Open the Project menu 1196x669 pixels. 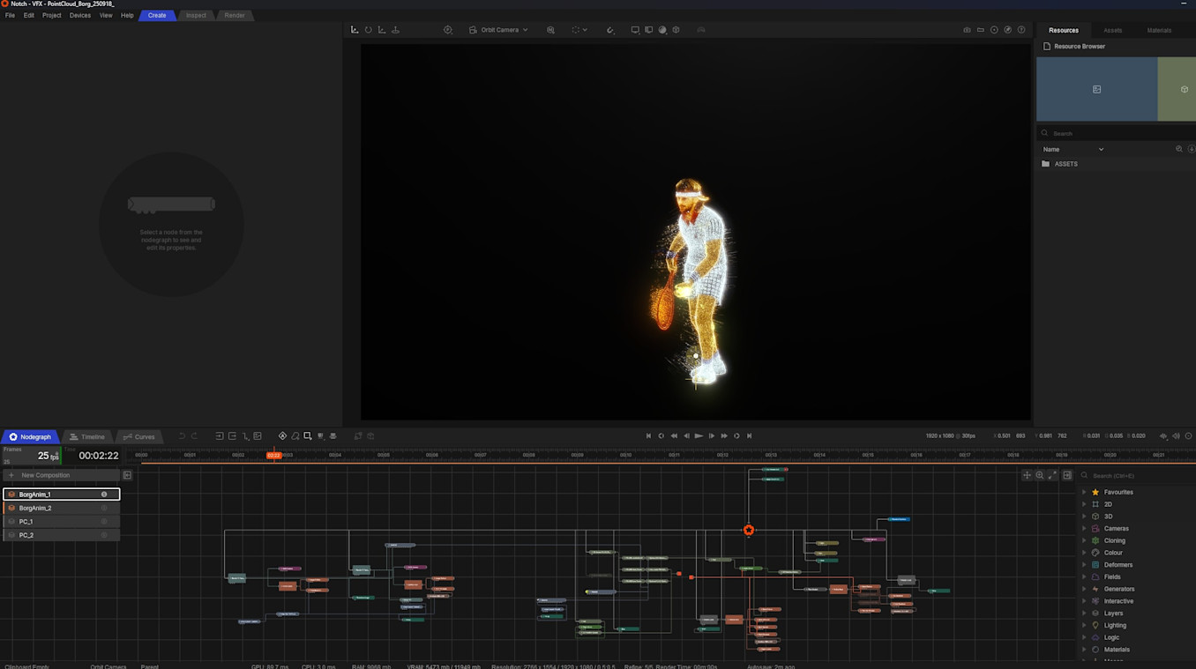(x=52, y=15)
